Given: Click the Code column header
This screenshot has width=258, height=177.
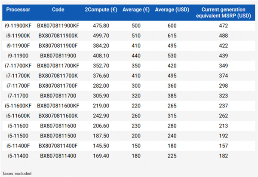Looking at the screenshot, I should 58,9.
